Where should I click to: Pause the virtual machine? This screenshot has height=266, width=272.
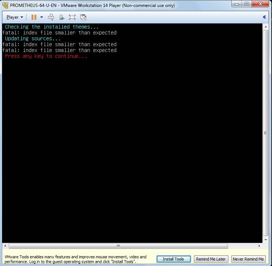click(x=34, y=17)
